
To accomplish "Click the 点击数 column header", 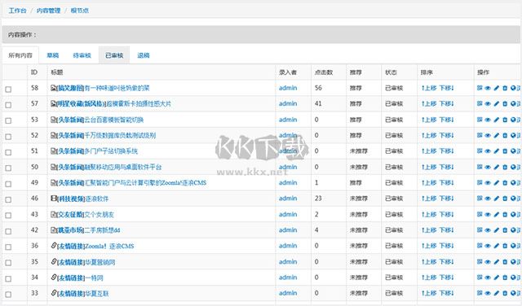I will pyautogui.click(x=324, y=72).
